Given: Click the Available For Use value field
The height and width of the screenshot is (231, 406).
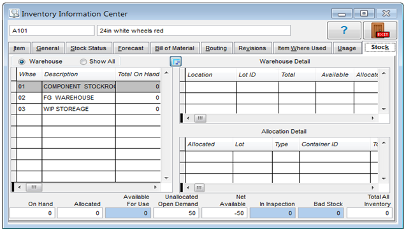Looking at the screenshot, I should tap(128, 213).
